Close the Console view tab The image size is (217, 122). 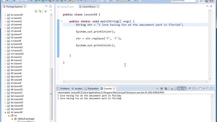pyautogui.click(x=114, y=88)
